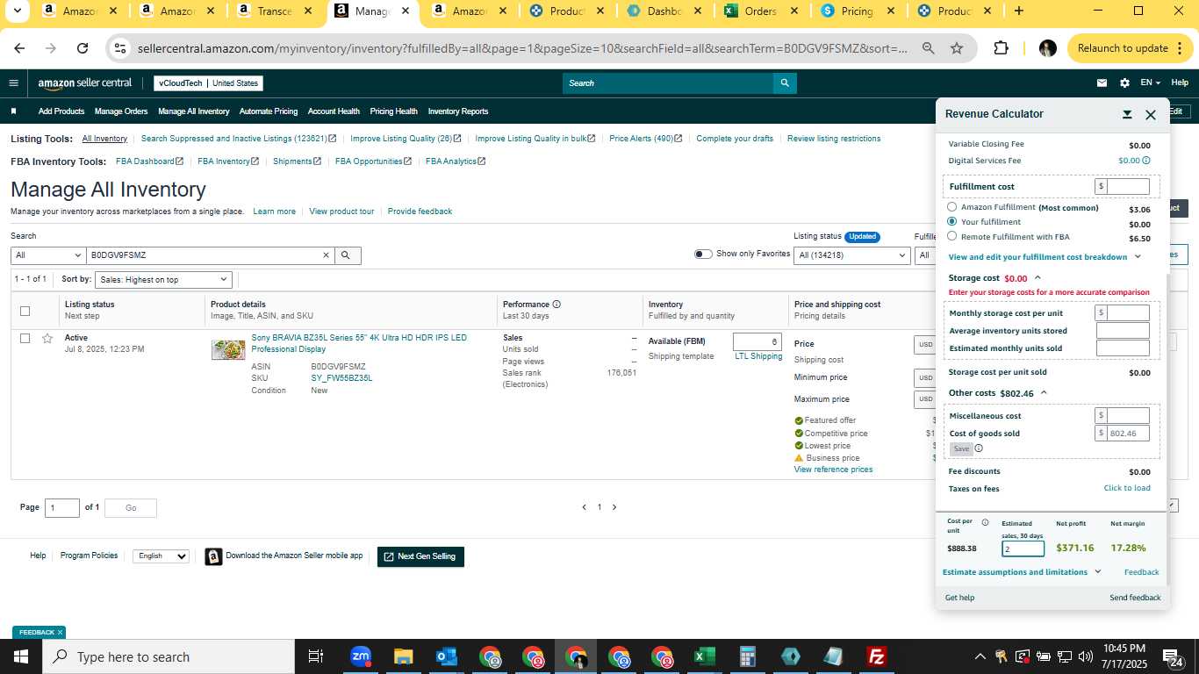The height and width of the screenshot is (674, 1199).
Task: Open Excel from the taskbar
Action: pyautogui.click(x=704, y=656)
